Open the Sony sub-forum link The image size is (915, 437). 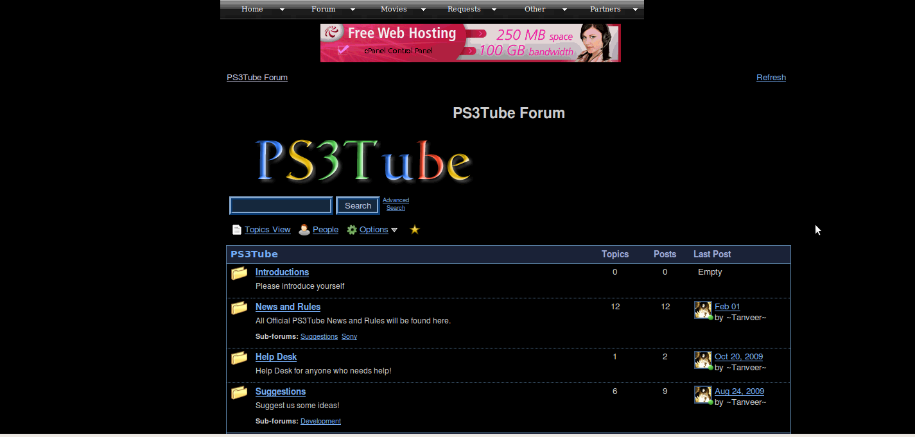349,337
